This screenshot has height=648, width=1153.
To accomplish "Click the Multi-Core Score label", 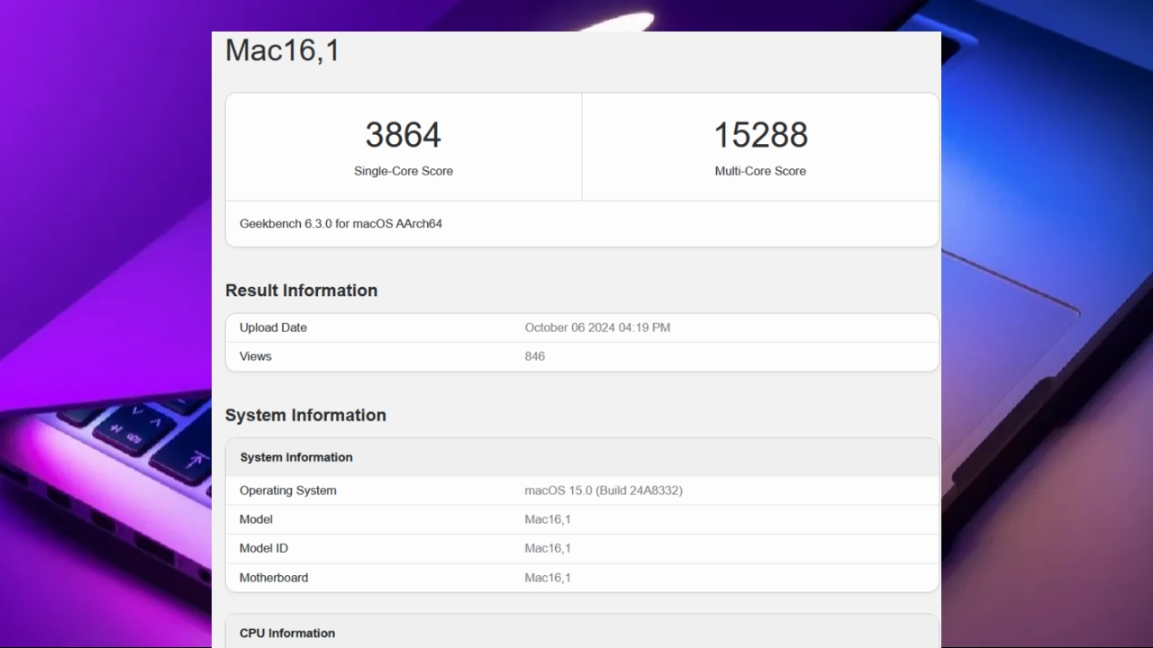I will point(759,171).
